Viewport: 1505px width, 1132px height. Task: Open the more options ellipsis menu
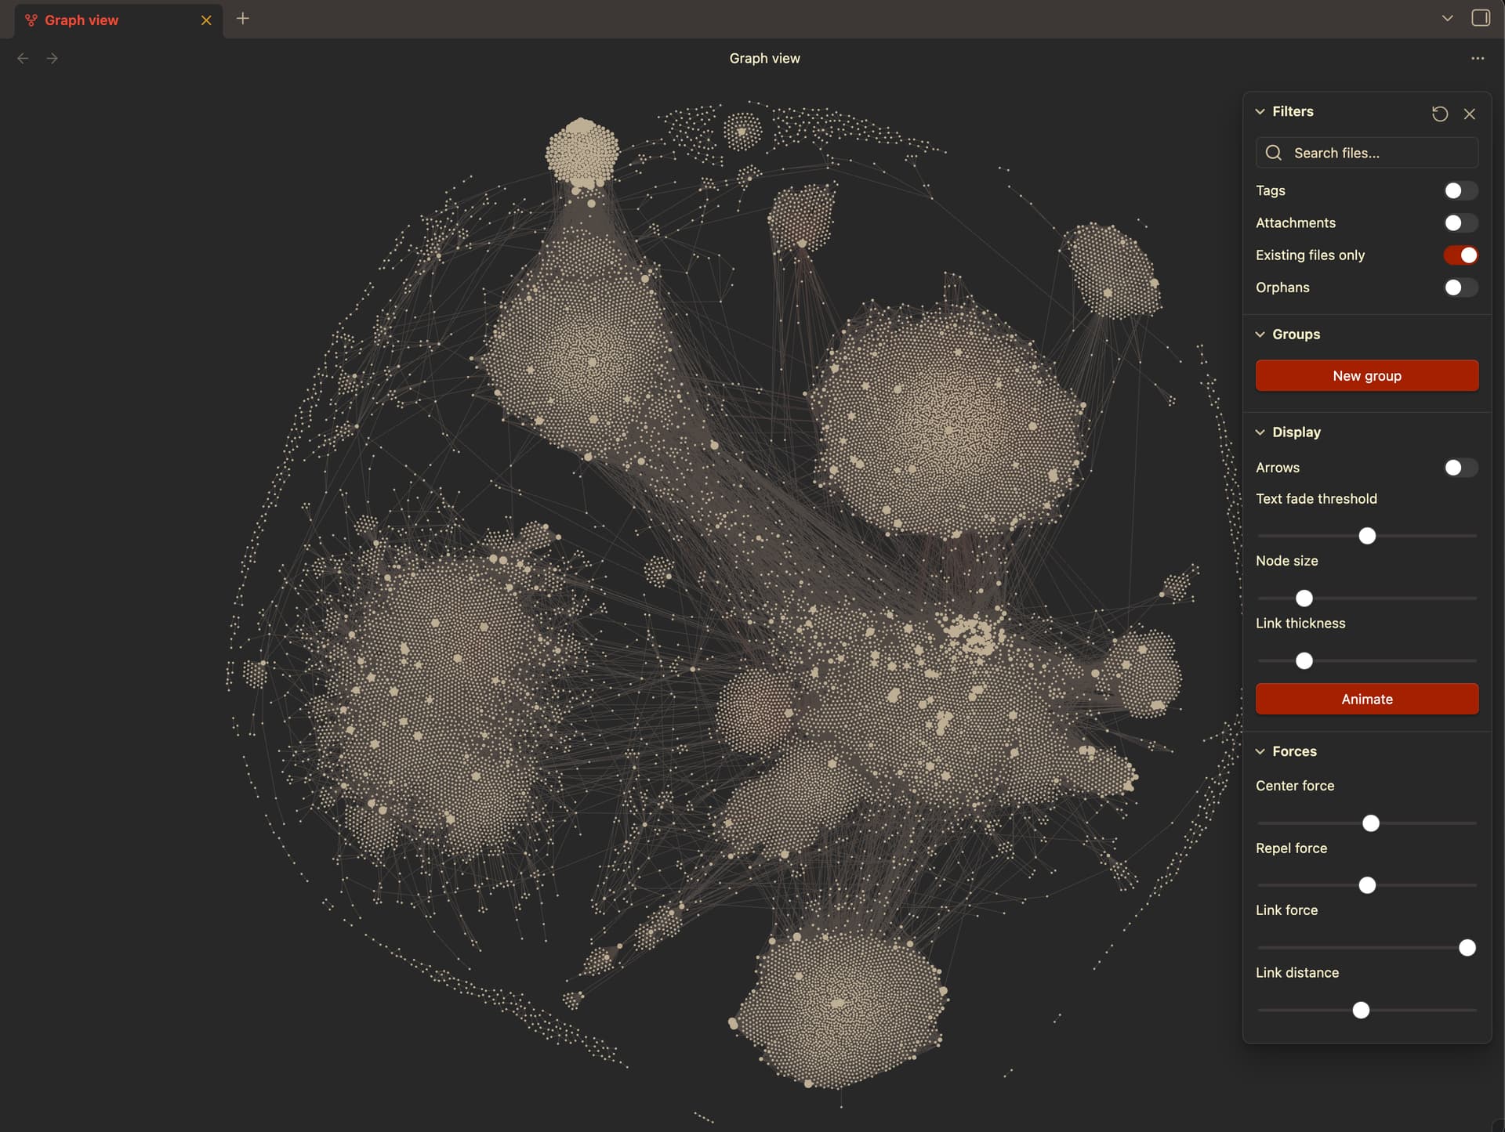point(1478,59)
